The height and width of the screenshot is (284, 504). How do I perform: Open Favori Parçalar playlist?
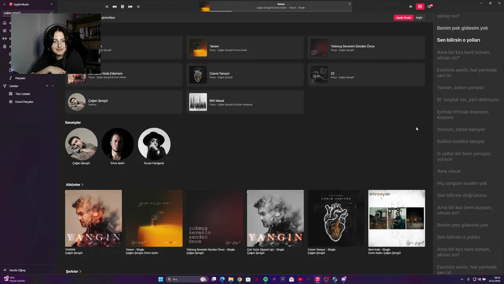coord(24,102)
